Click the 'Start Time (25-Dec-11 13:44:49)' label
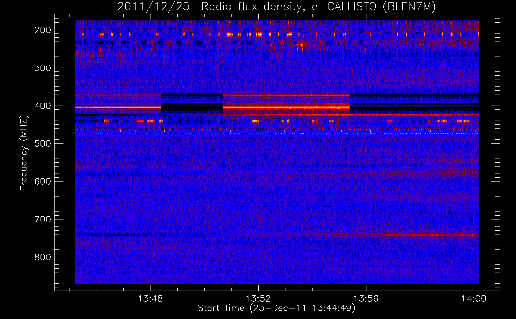The image size is (516, 319). [276, 308]
